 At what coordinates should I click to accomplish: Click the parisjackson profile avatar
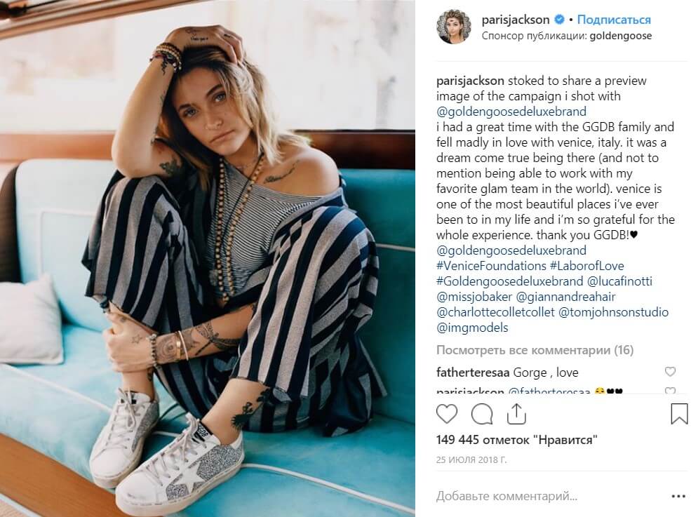point(454,27)
